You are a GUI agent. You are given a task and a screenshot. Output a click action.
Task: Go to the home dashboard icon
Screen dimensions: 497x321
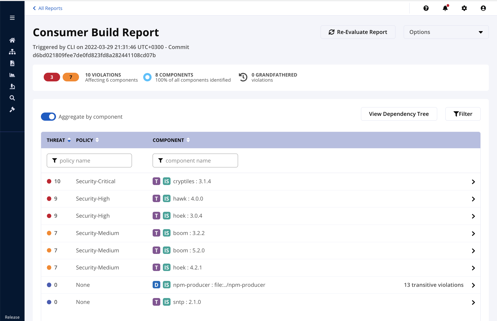(12, 40)
